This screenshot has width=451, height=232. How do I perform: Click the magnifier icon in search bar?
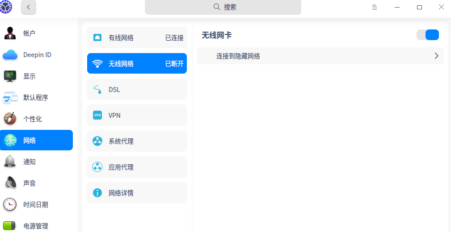click(x=217, y=7)
